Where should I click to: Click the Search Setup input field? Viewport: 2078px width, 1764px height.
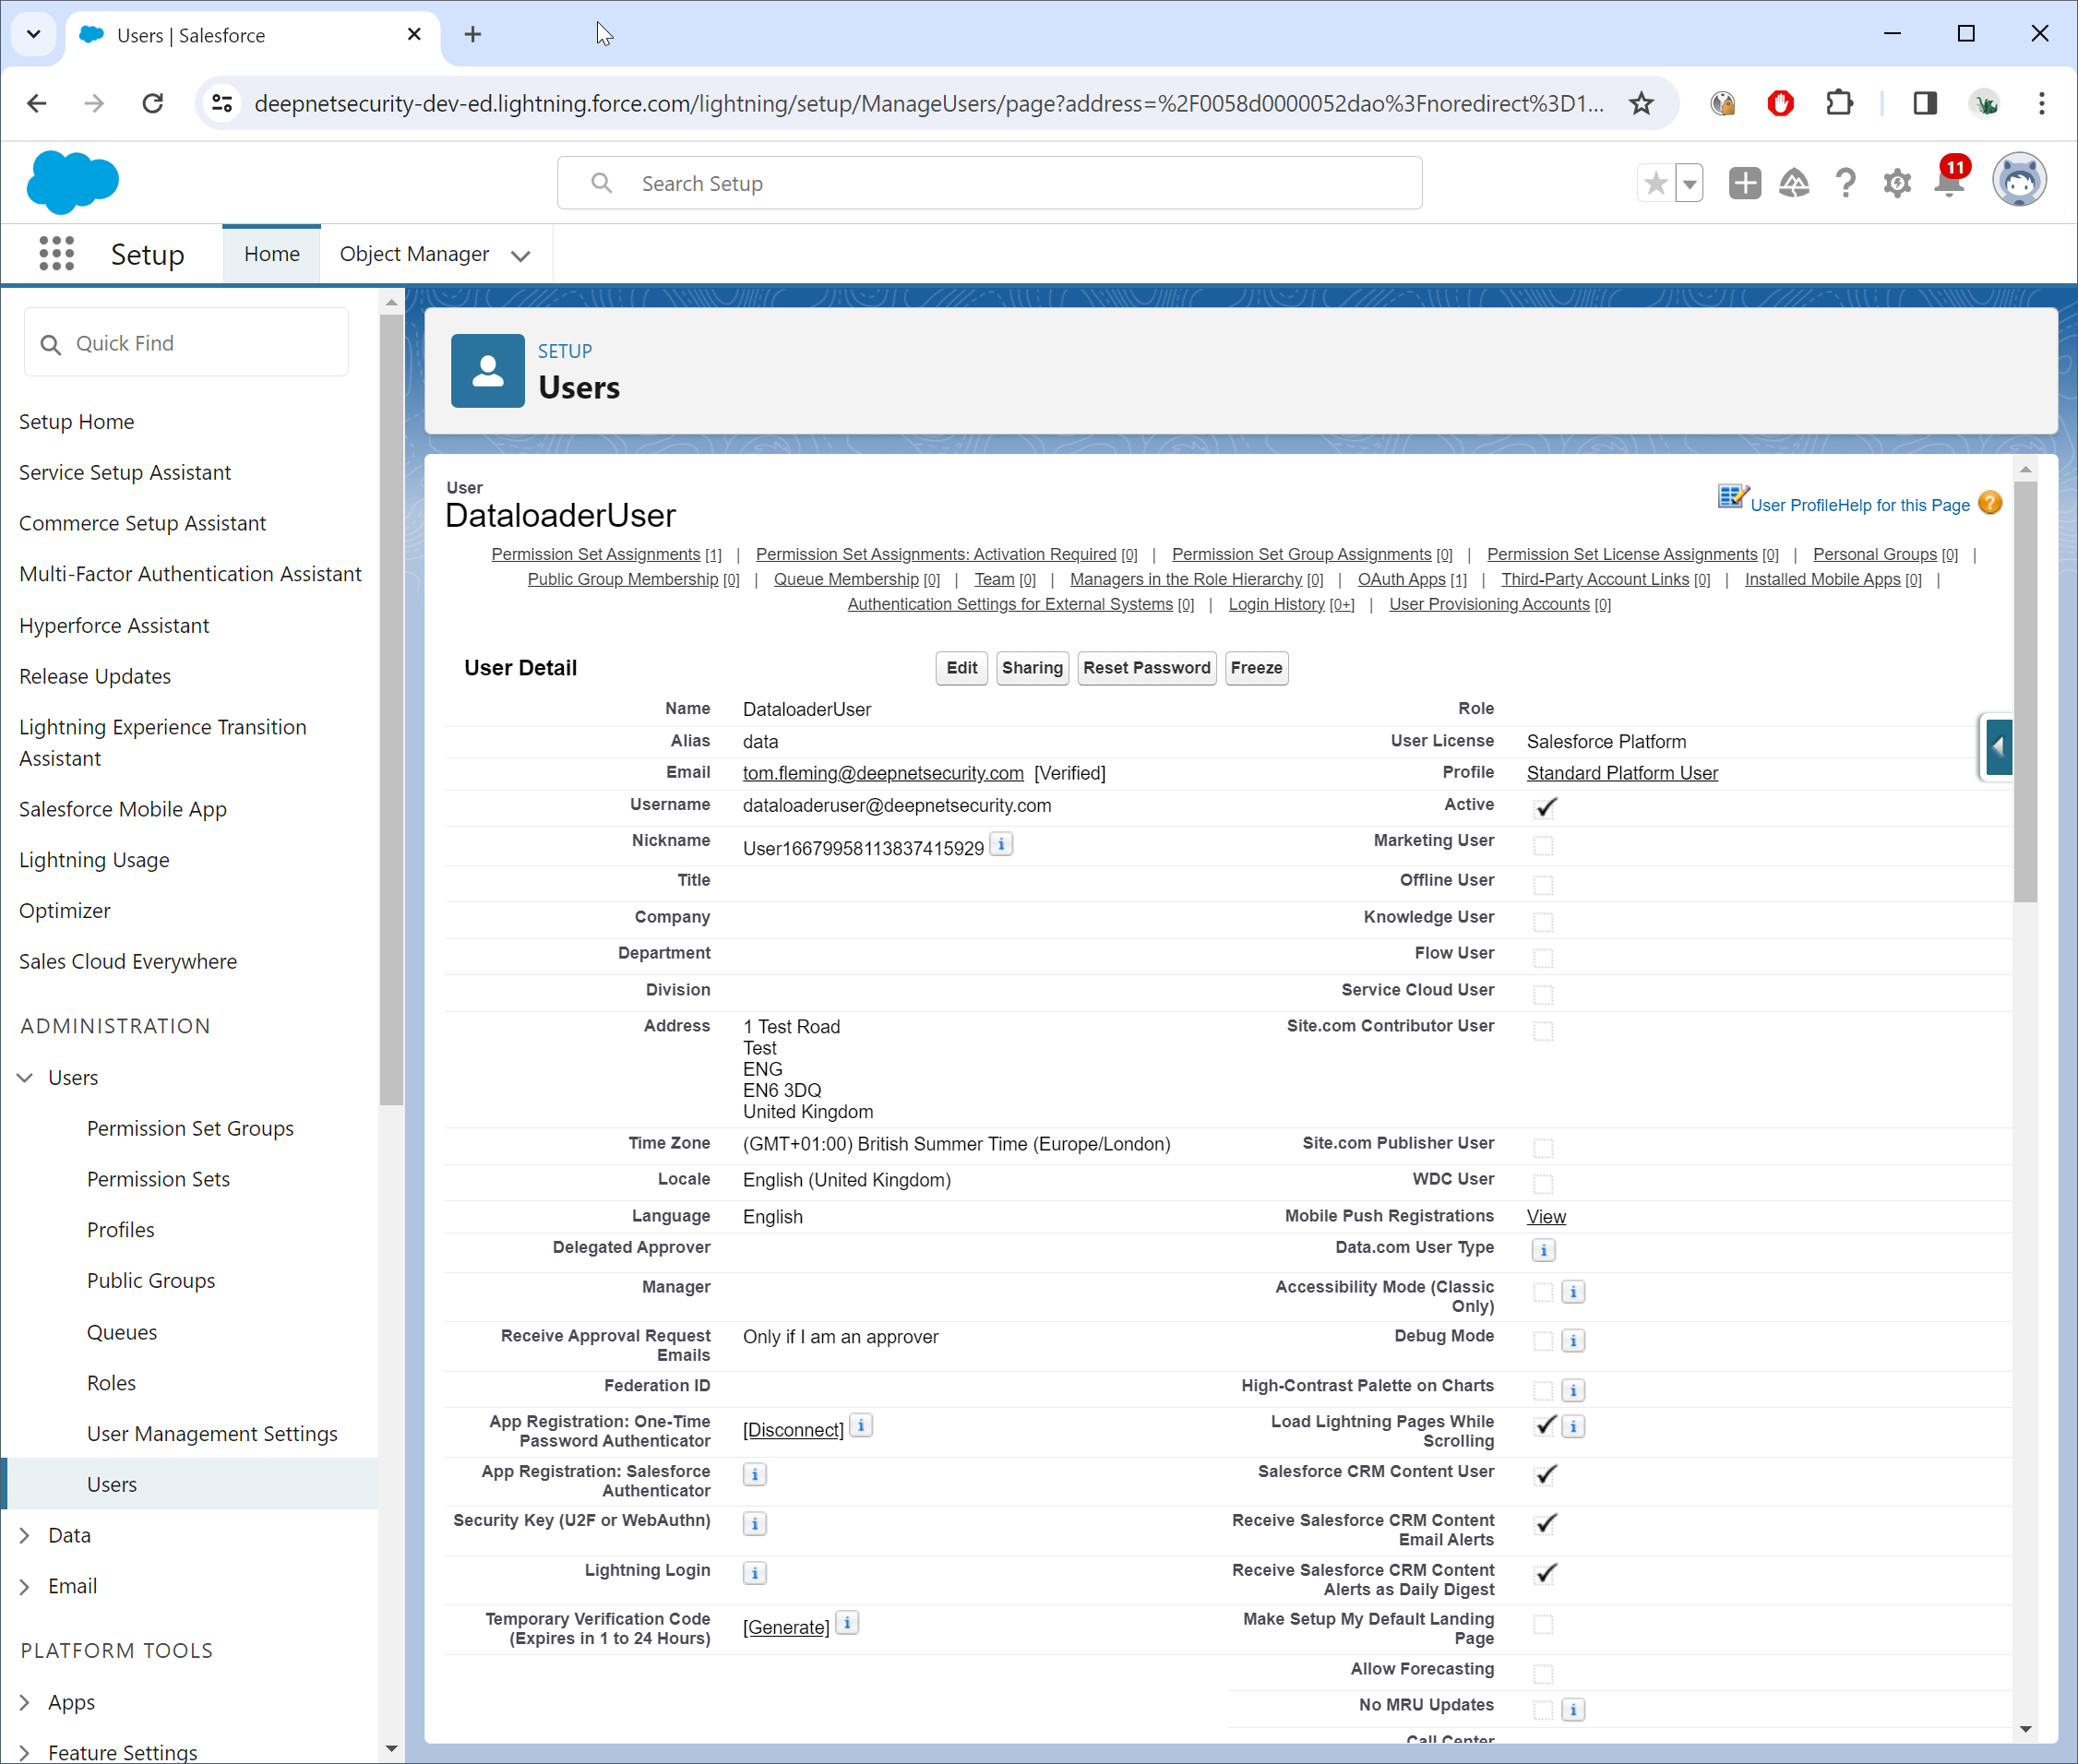click(x=1000, y=183)
